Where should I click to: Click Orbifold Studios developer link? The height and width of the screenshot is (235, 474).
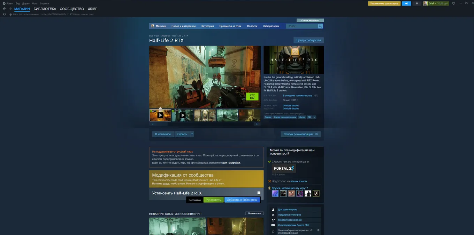(x=291, y=106)
